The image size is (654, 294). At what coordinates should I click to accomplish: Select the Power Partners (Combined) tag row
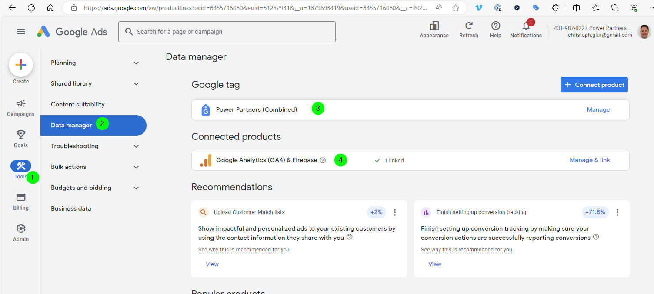[x=410, y=110]
